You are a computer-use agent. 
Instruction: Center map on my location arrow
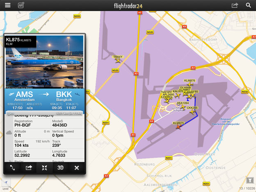coord(6,182)
